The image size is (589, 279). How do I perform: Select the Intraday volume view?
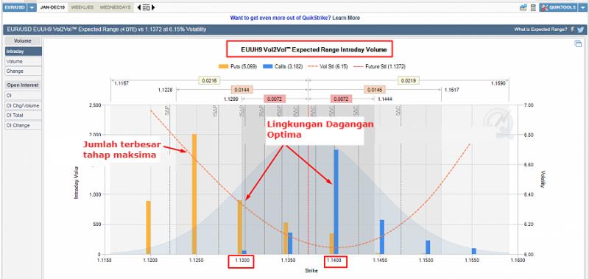tap(24, 52)
